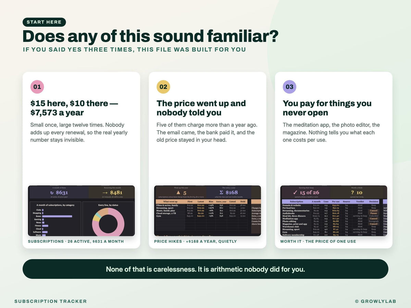Click the purple 03 number badge
The width and height of the screenshot is (411, 308).
point(289,87)
